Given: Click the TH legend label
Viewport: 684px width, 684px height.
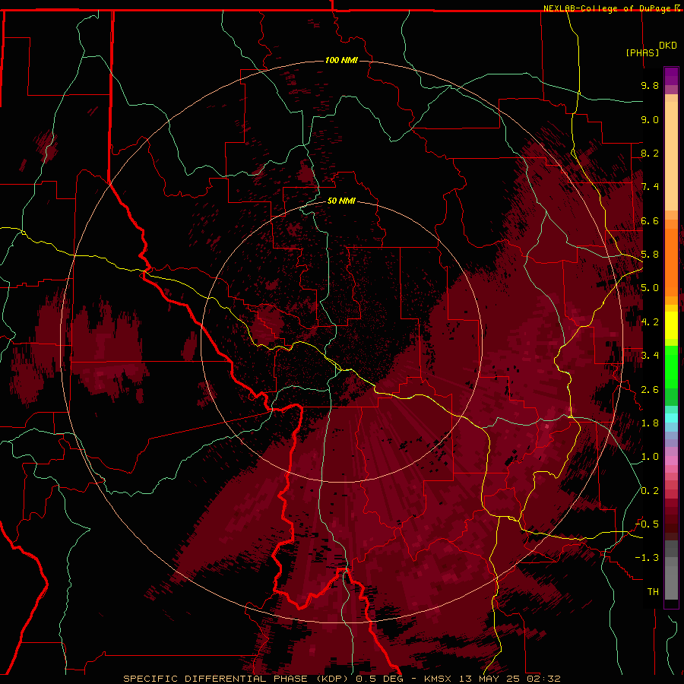Looking at the screenshot, I should pyautogui.click(x=653, y=592).
